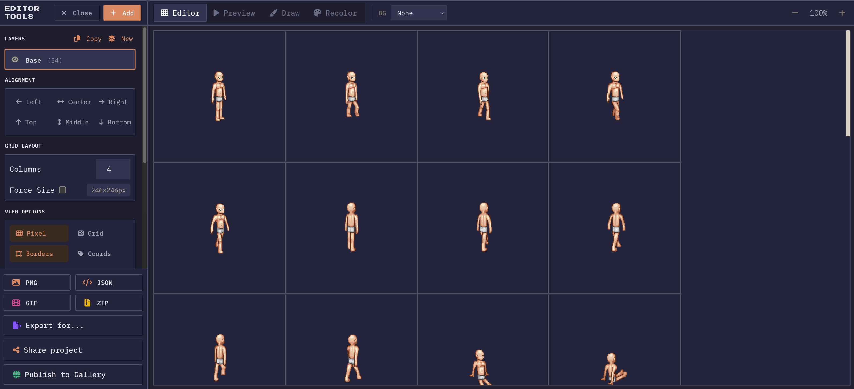Switch to the Editor tab
Screen dimensions: 854x389
click(180, 13)
